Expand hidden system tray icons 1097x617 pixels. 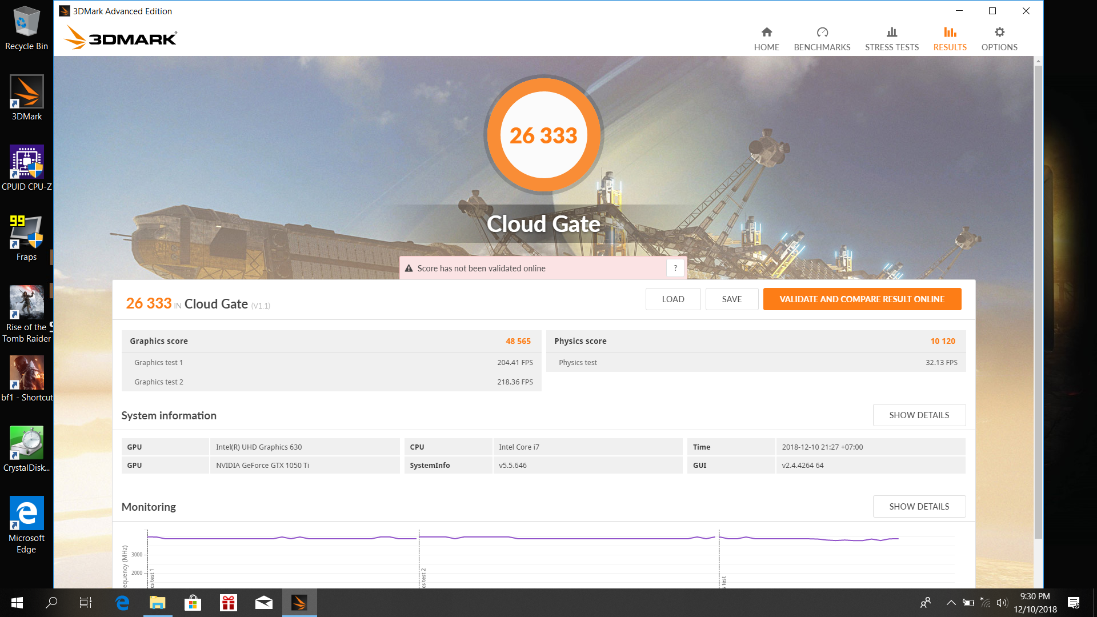[951, 603]
